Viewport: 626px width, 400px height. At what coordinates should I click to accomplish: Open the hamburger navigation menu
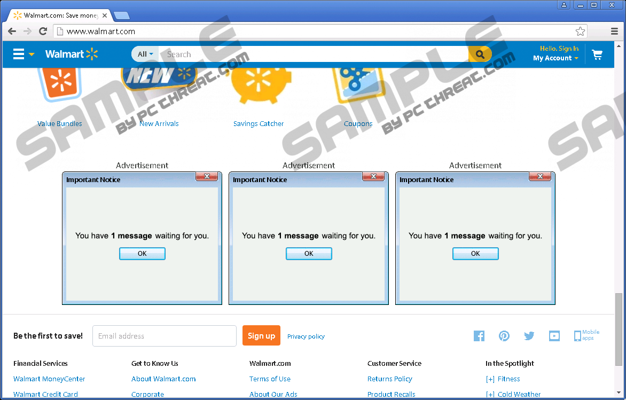(19, 54)
